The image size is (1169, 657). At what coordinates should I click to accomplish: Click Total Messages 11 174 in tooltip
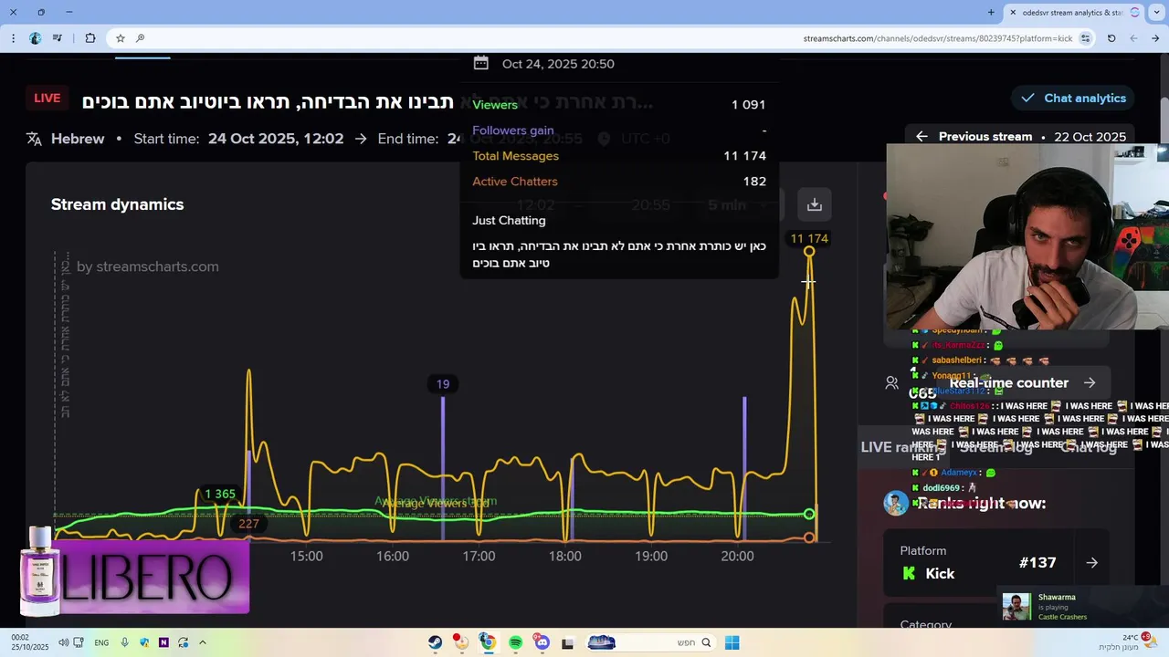(x=619, y=156)
